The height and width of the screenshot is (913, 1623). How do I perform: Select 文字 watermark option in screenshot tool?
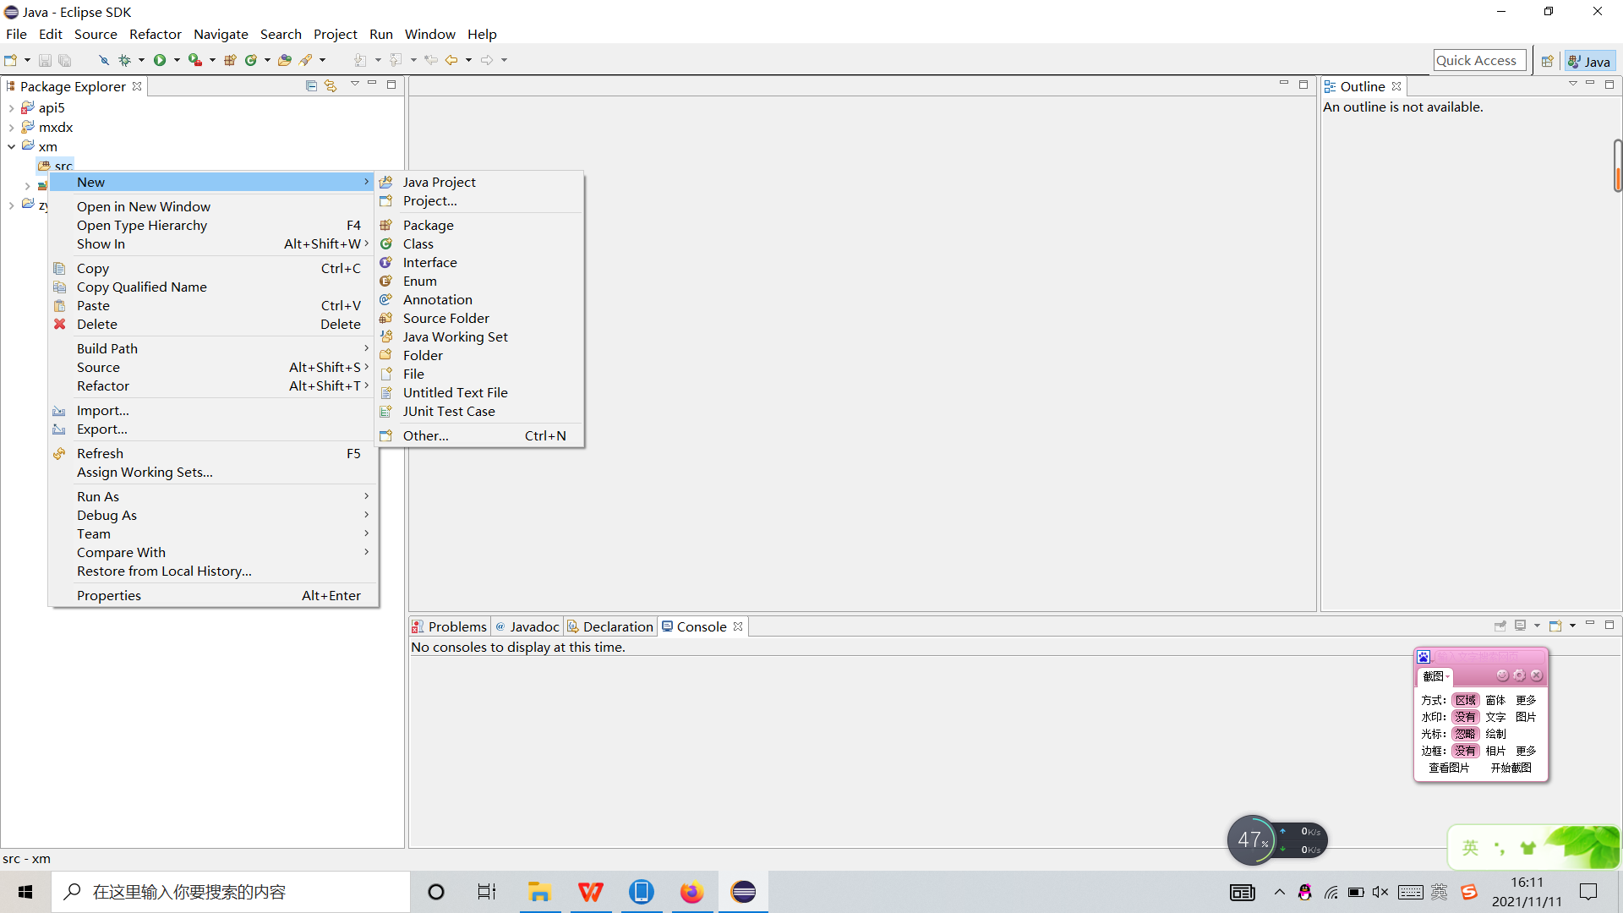[1495, 717]
